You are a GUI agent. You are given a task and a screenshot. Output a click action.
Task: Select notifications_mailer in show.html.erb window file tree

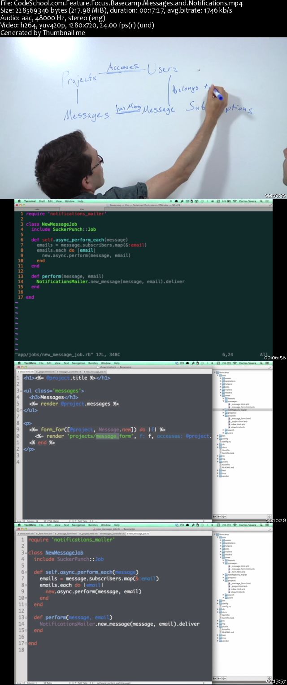tap(242, 410)
